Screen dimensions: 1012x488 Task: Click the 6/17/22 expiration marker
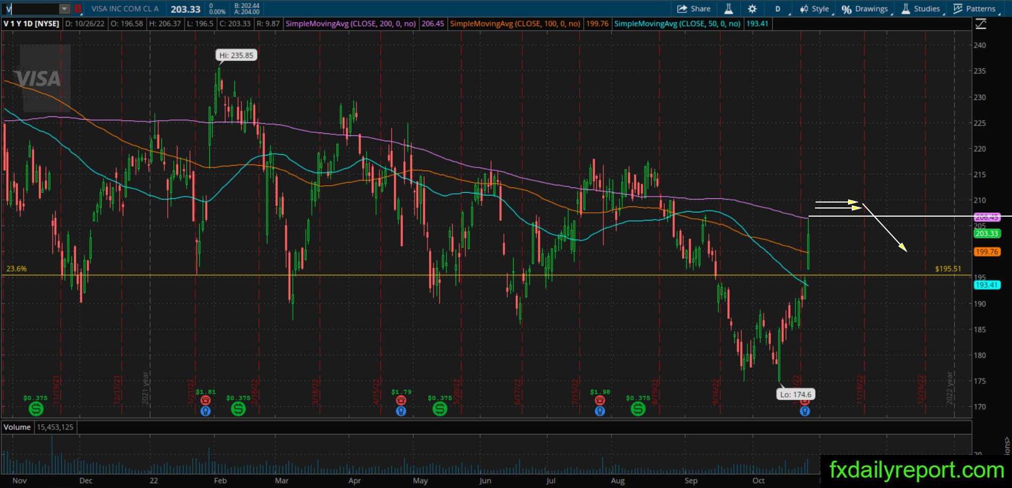click(518, 392)
